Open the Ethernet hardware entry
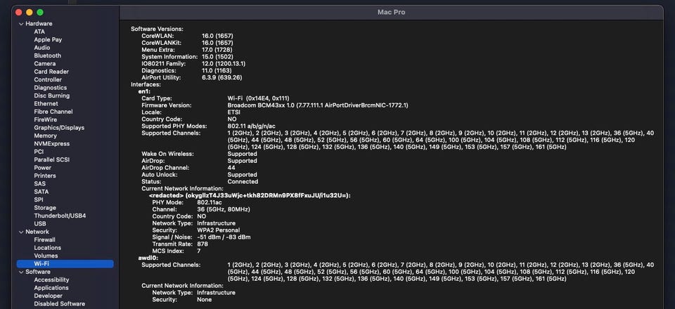This screenshot has height=309, width=675. click(x=46, y=103)
